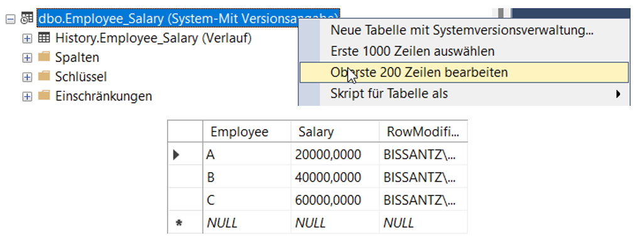Select dbo.Employee_Salary tree item
The image size is (635, 238).
[188, 18]
